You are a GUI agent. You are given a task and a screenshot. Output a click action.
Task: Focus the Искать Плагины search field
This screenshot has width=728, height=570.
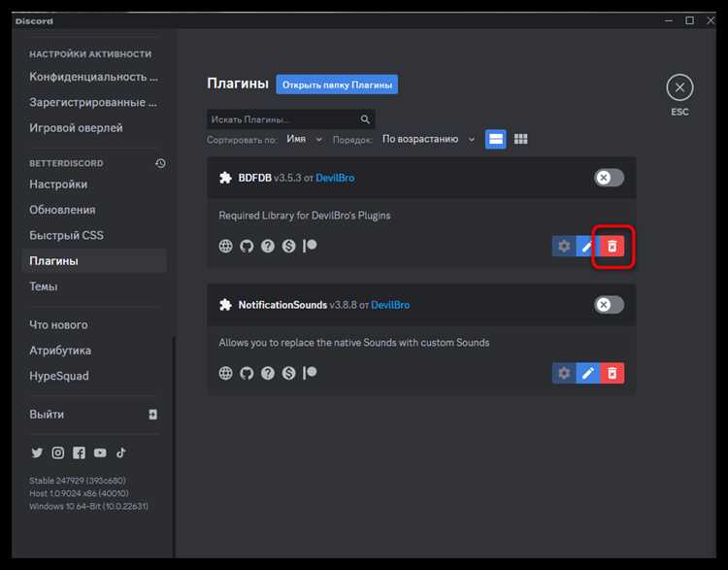[x=290, y=119]
